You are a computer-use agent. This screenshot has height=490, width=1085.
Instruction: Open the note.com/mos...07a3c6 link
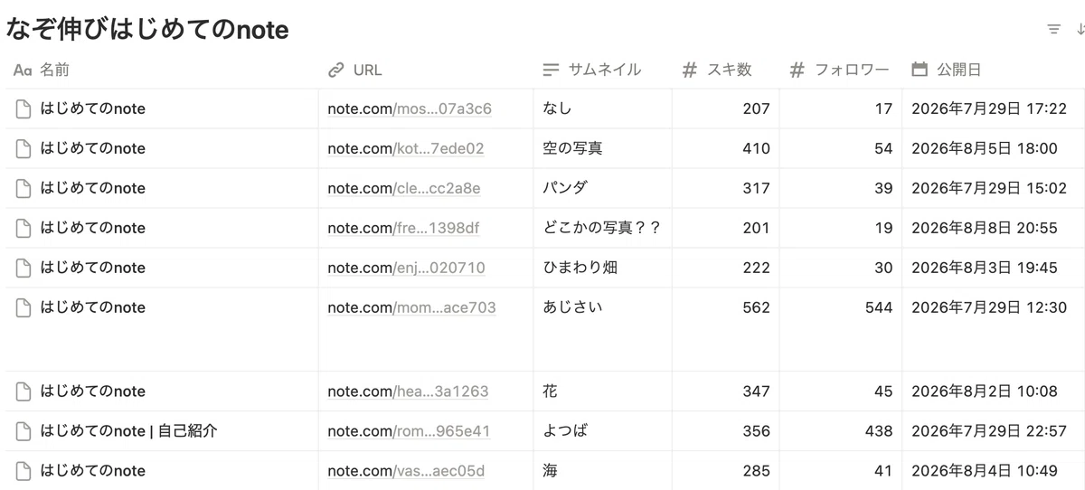click(x=410, y=108)
